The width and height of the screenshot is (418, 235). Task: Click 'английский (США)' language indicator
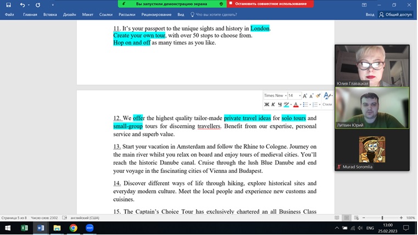pos(85,217)
